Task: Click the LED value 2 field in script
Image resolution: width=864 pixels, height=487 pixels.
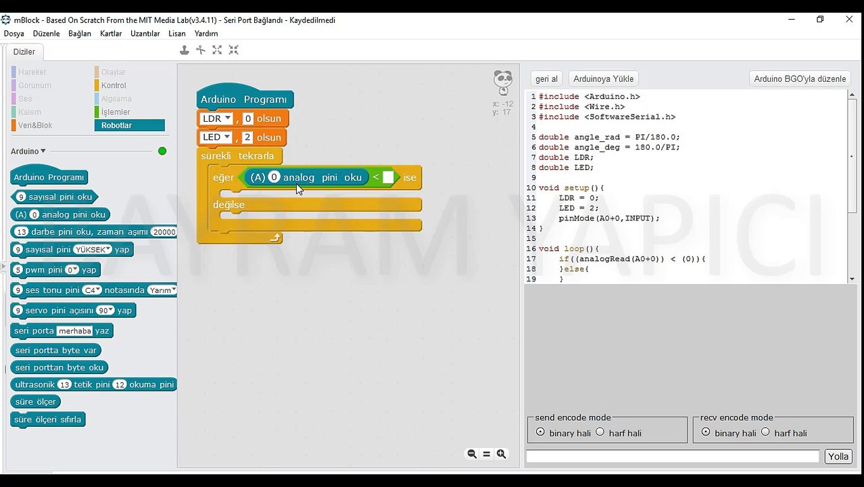Action: click(247, 137)
